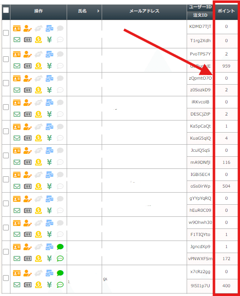Open green envelope icon in KuaG5qlQ row
Viewport: 240px width, 296px height.
point(17,138)
